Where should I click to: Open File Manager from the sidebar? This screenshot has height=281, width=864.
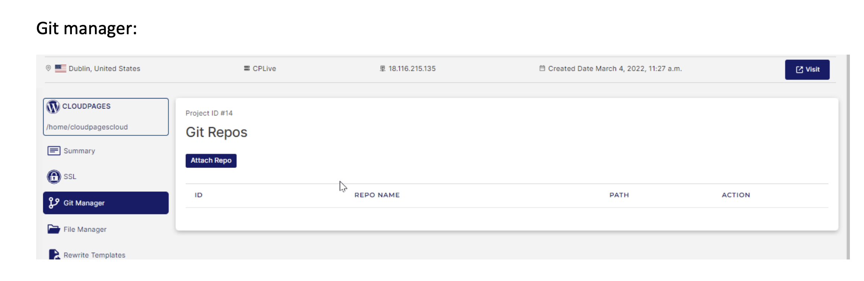85,229
